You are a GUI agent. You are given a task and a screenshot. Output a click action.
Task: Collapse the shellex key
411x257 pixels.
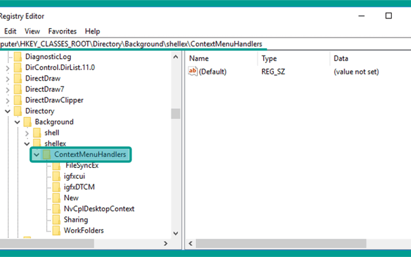[x=27, y=144]
